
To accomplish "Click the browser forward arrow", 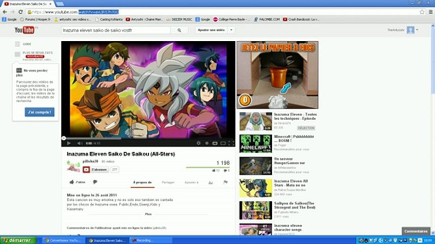I will (x=13, y=12).
